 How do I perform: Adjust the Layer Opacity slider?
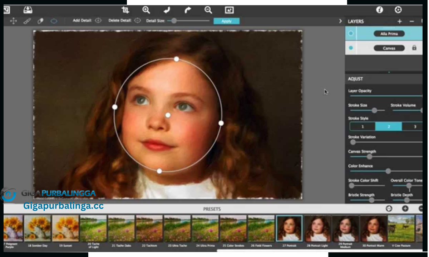[x=385, y=96]
